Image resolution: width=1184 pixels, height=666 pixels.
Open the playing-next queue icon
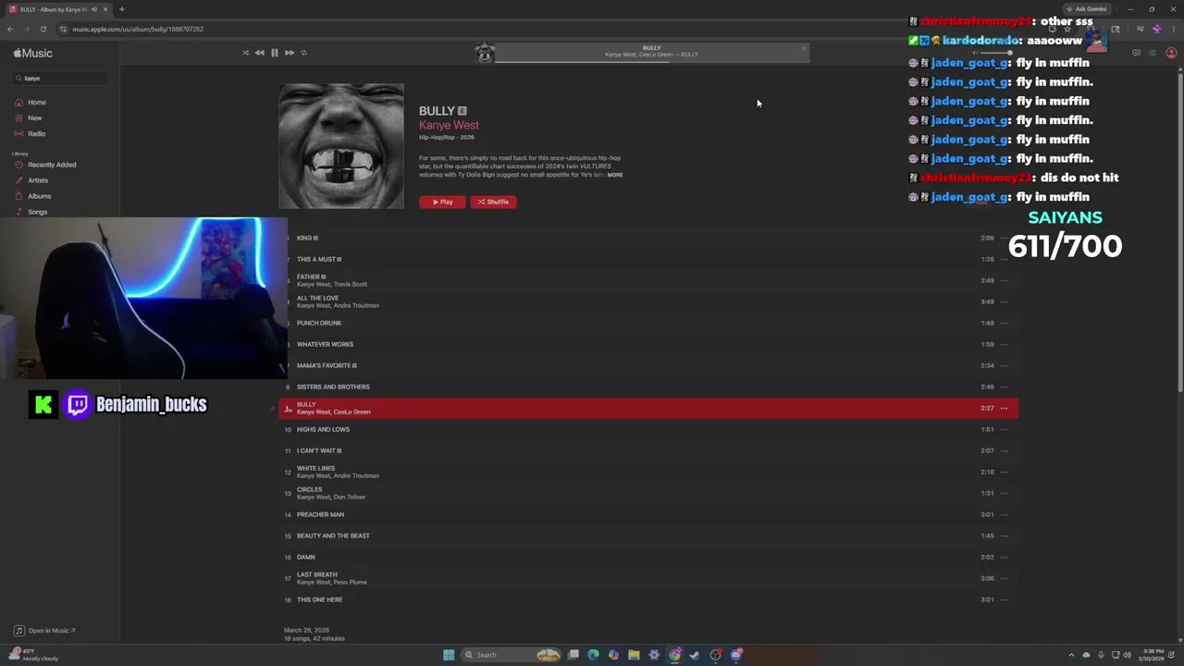click(x=1152, y=53)
